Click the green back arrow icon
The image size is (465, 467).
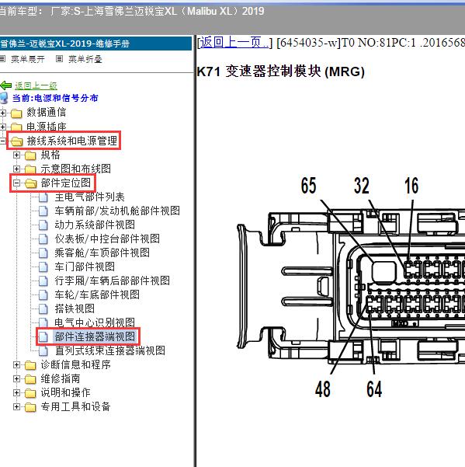[x=6, y=85]
